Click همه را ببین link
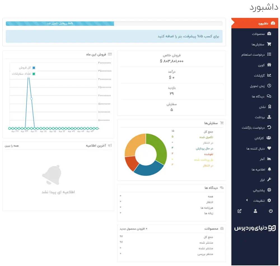 11,146
